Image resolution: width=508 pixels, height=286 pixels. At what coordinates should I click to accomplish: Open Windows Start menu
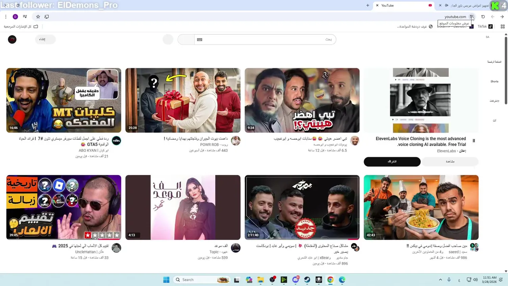coord(166,280)
